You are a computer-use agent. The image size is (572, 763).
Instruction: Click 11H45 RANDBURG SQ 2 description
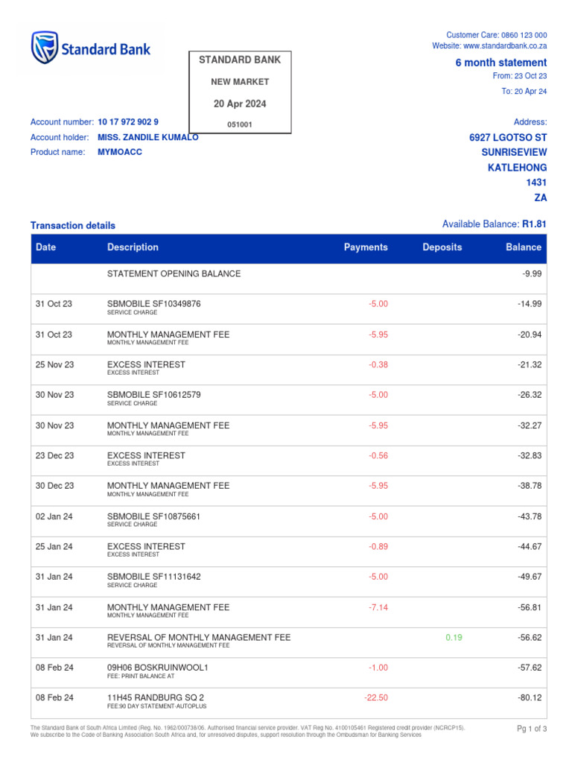coord(156,698)
